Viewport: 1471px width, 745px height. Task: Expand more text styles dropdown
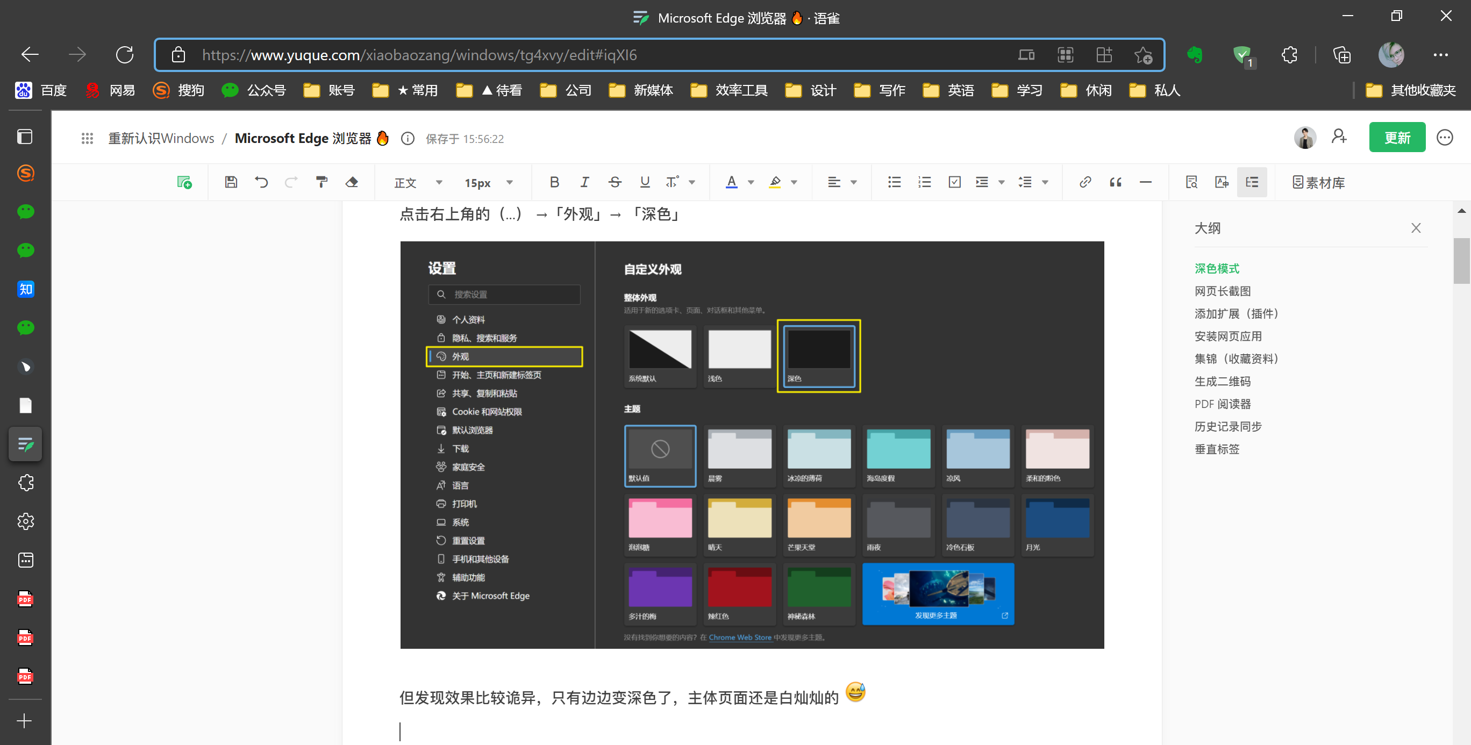(x=691, y=183)
